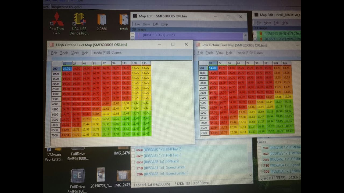344x193 pixels.
Task: Click the Low Octane Fuel Map window grid icon
Action: [x=198, y=45]
